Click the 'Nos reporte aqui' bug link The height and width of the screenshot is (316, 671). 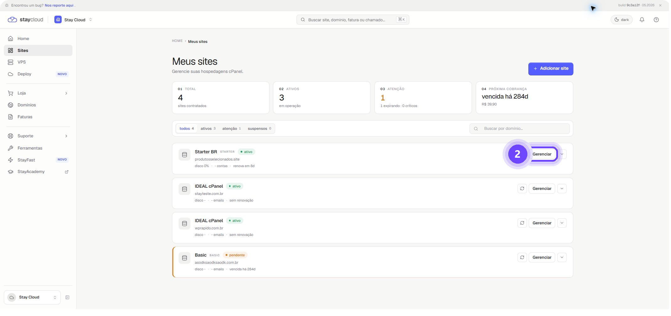click(59, 5)
